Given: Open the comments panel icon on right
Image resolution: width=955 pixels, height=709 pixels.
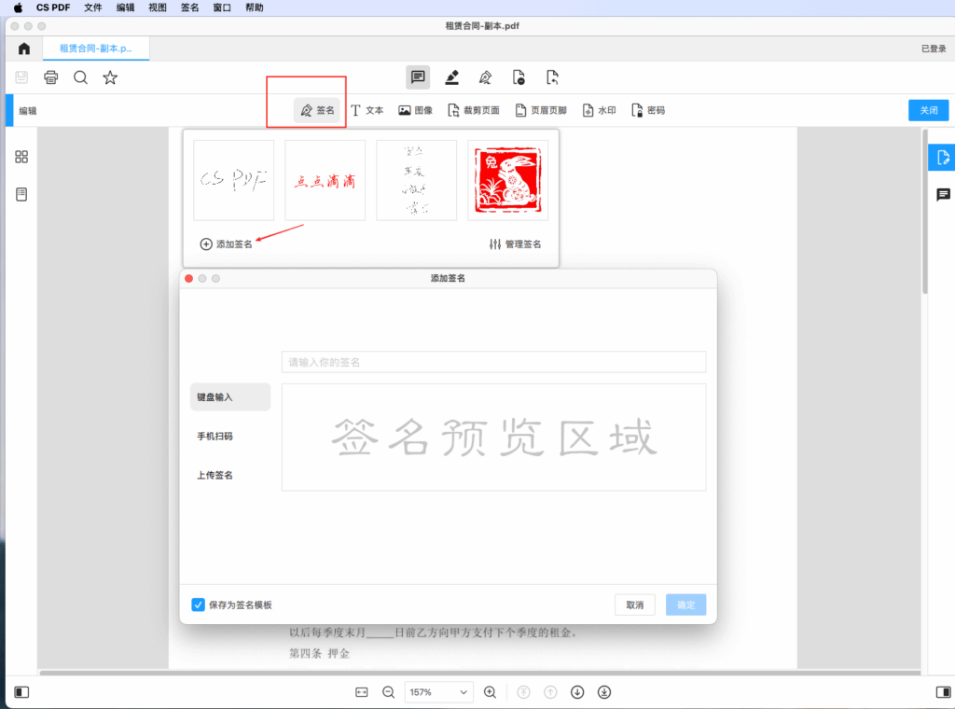Looking at the screenshot, I should pyautogui.click(x=943, y=195).
